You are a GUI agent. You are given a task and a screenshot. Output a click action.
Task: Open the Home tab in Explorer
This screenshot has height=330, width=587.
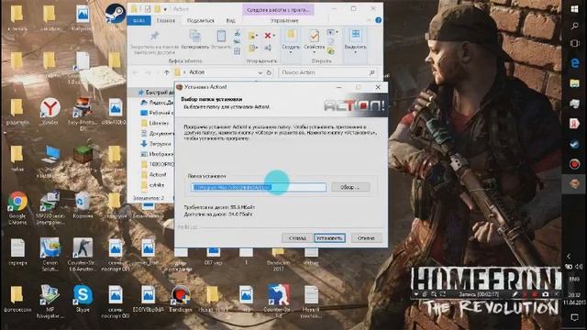point(166,20)
